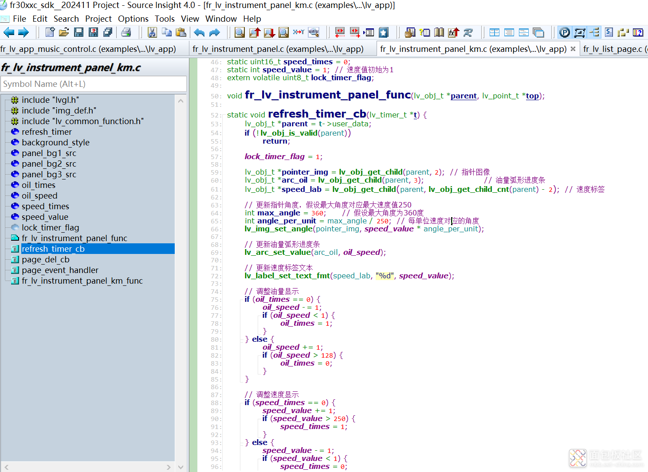This screenshot has width=648, height=472.
Task: Click the Tile Windows layout icon
Action: point(495,32)
